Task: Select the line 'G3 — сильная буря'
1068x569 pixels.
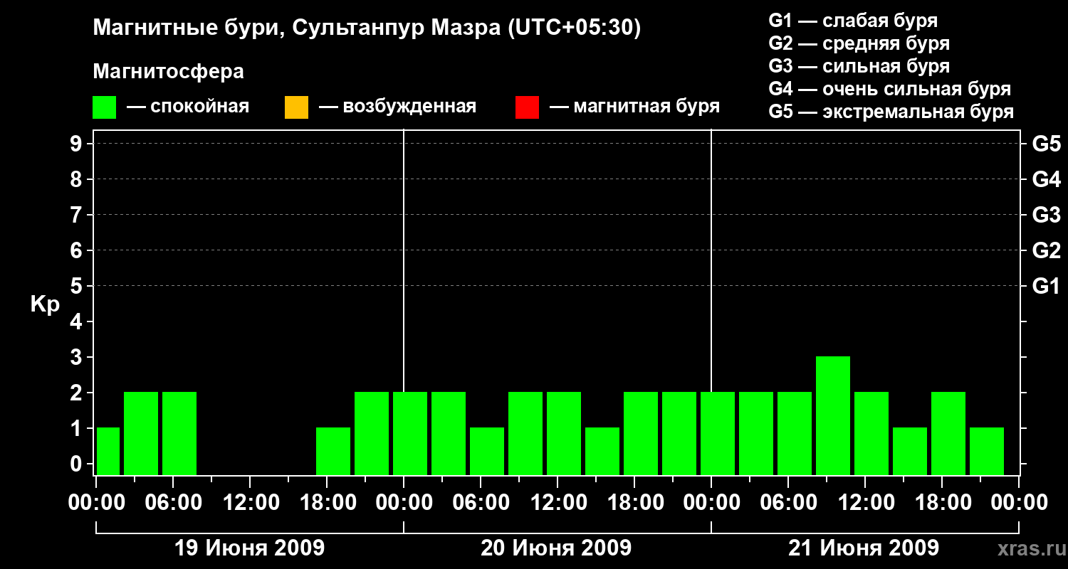Action: tap(859, 66)
